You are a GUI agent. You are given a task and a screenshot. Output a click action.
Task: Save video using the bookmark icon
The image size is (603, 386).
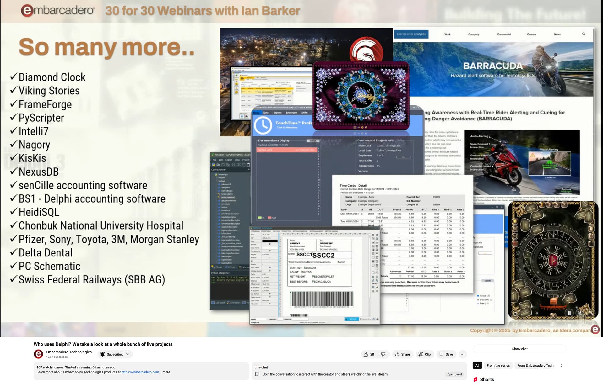coord(441,354)
